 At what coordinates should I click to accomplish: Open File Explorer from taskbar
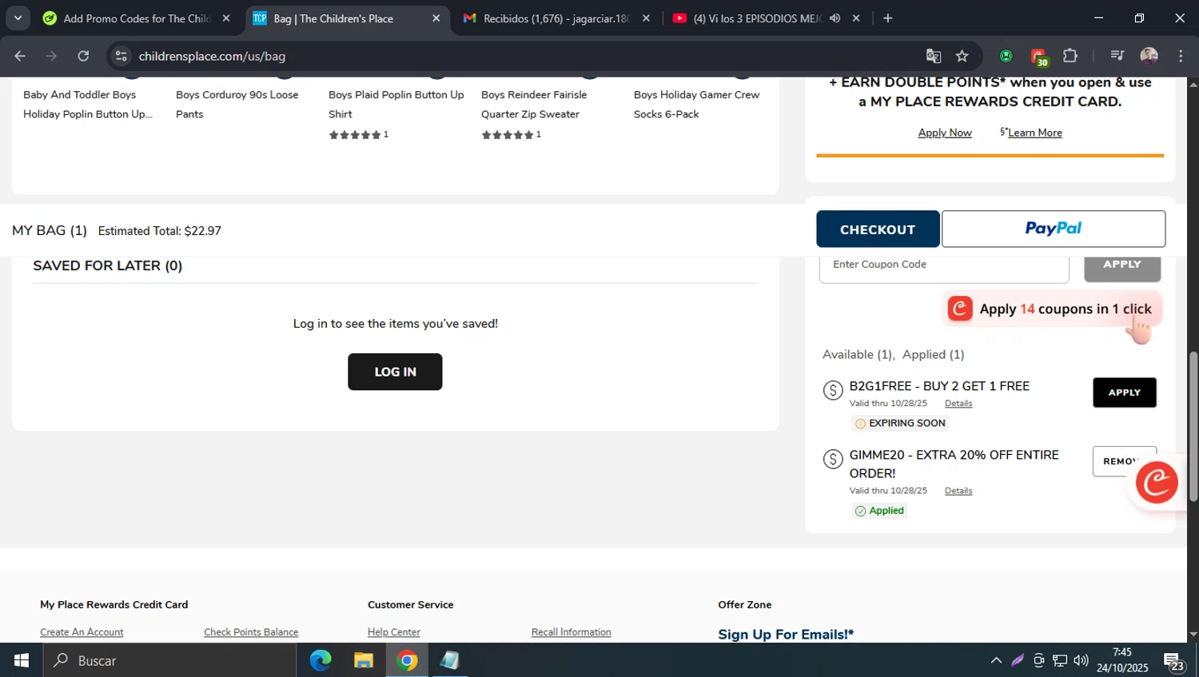(x=364, y=660)
